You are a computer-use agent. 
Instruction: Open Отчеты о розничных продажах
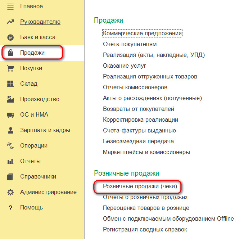145,197
